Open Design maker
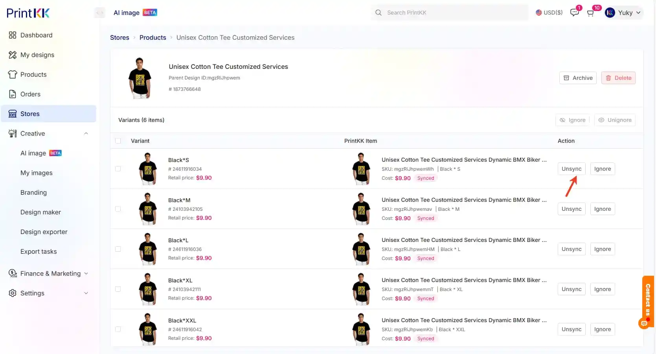 click(40, 212)
